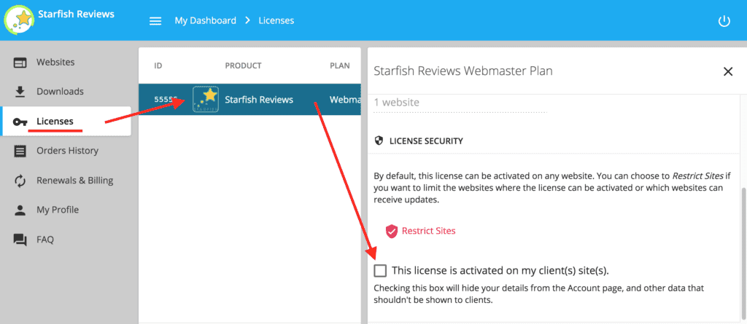Click the LICENSE SECURITY heading
The width and height of the screenshot is (747, 324).
(x=426, y=141)
